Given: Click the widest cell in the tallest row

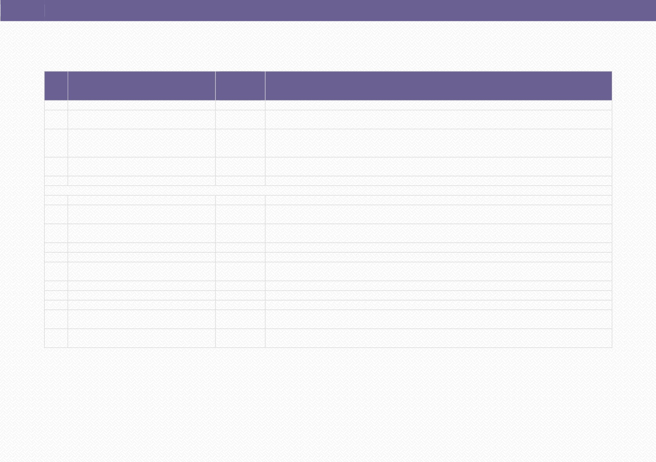Looking at the screenshot, I should (x=438, y=143).
